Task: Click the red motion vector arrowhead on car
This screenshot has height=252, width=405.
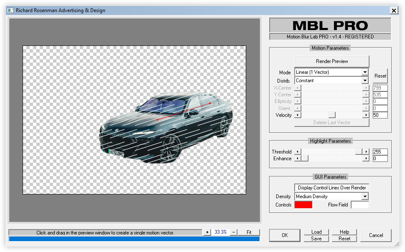Action: pyautogui.click(x=210, y=103)
